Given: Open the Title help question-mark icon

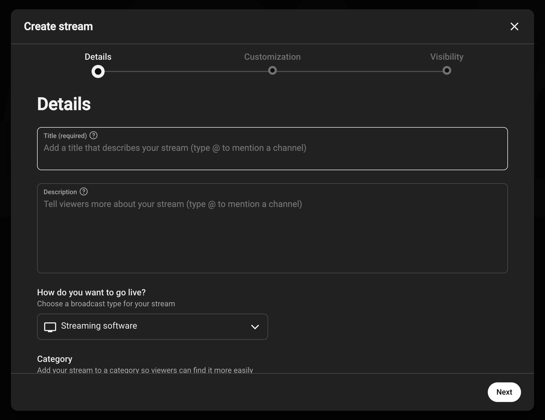Looking at the screenshot, I should tap(94, 135).
